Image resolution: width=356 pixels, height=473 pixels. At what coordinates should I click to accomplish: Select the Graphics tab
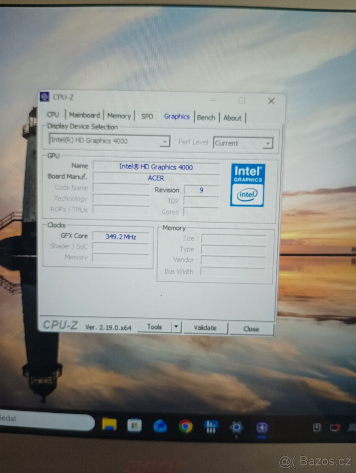177,116
